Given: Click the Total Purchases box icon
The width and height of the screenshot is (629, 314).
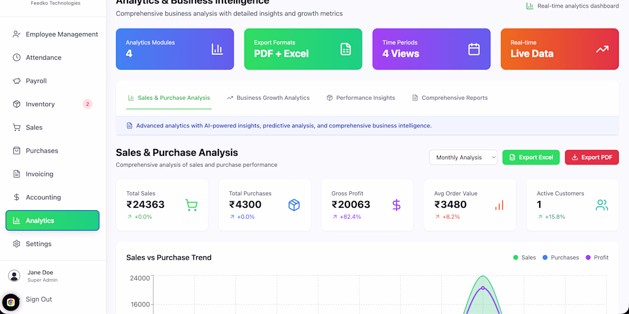Looking at the screenshot, I should (294, 205).
